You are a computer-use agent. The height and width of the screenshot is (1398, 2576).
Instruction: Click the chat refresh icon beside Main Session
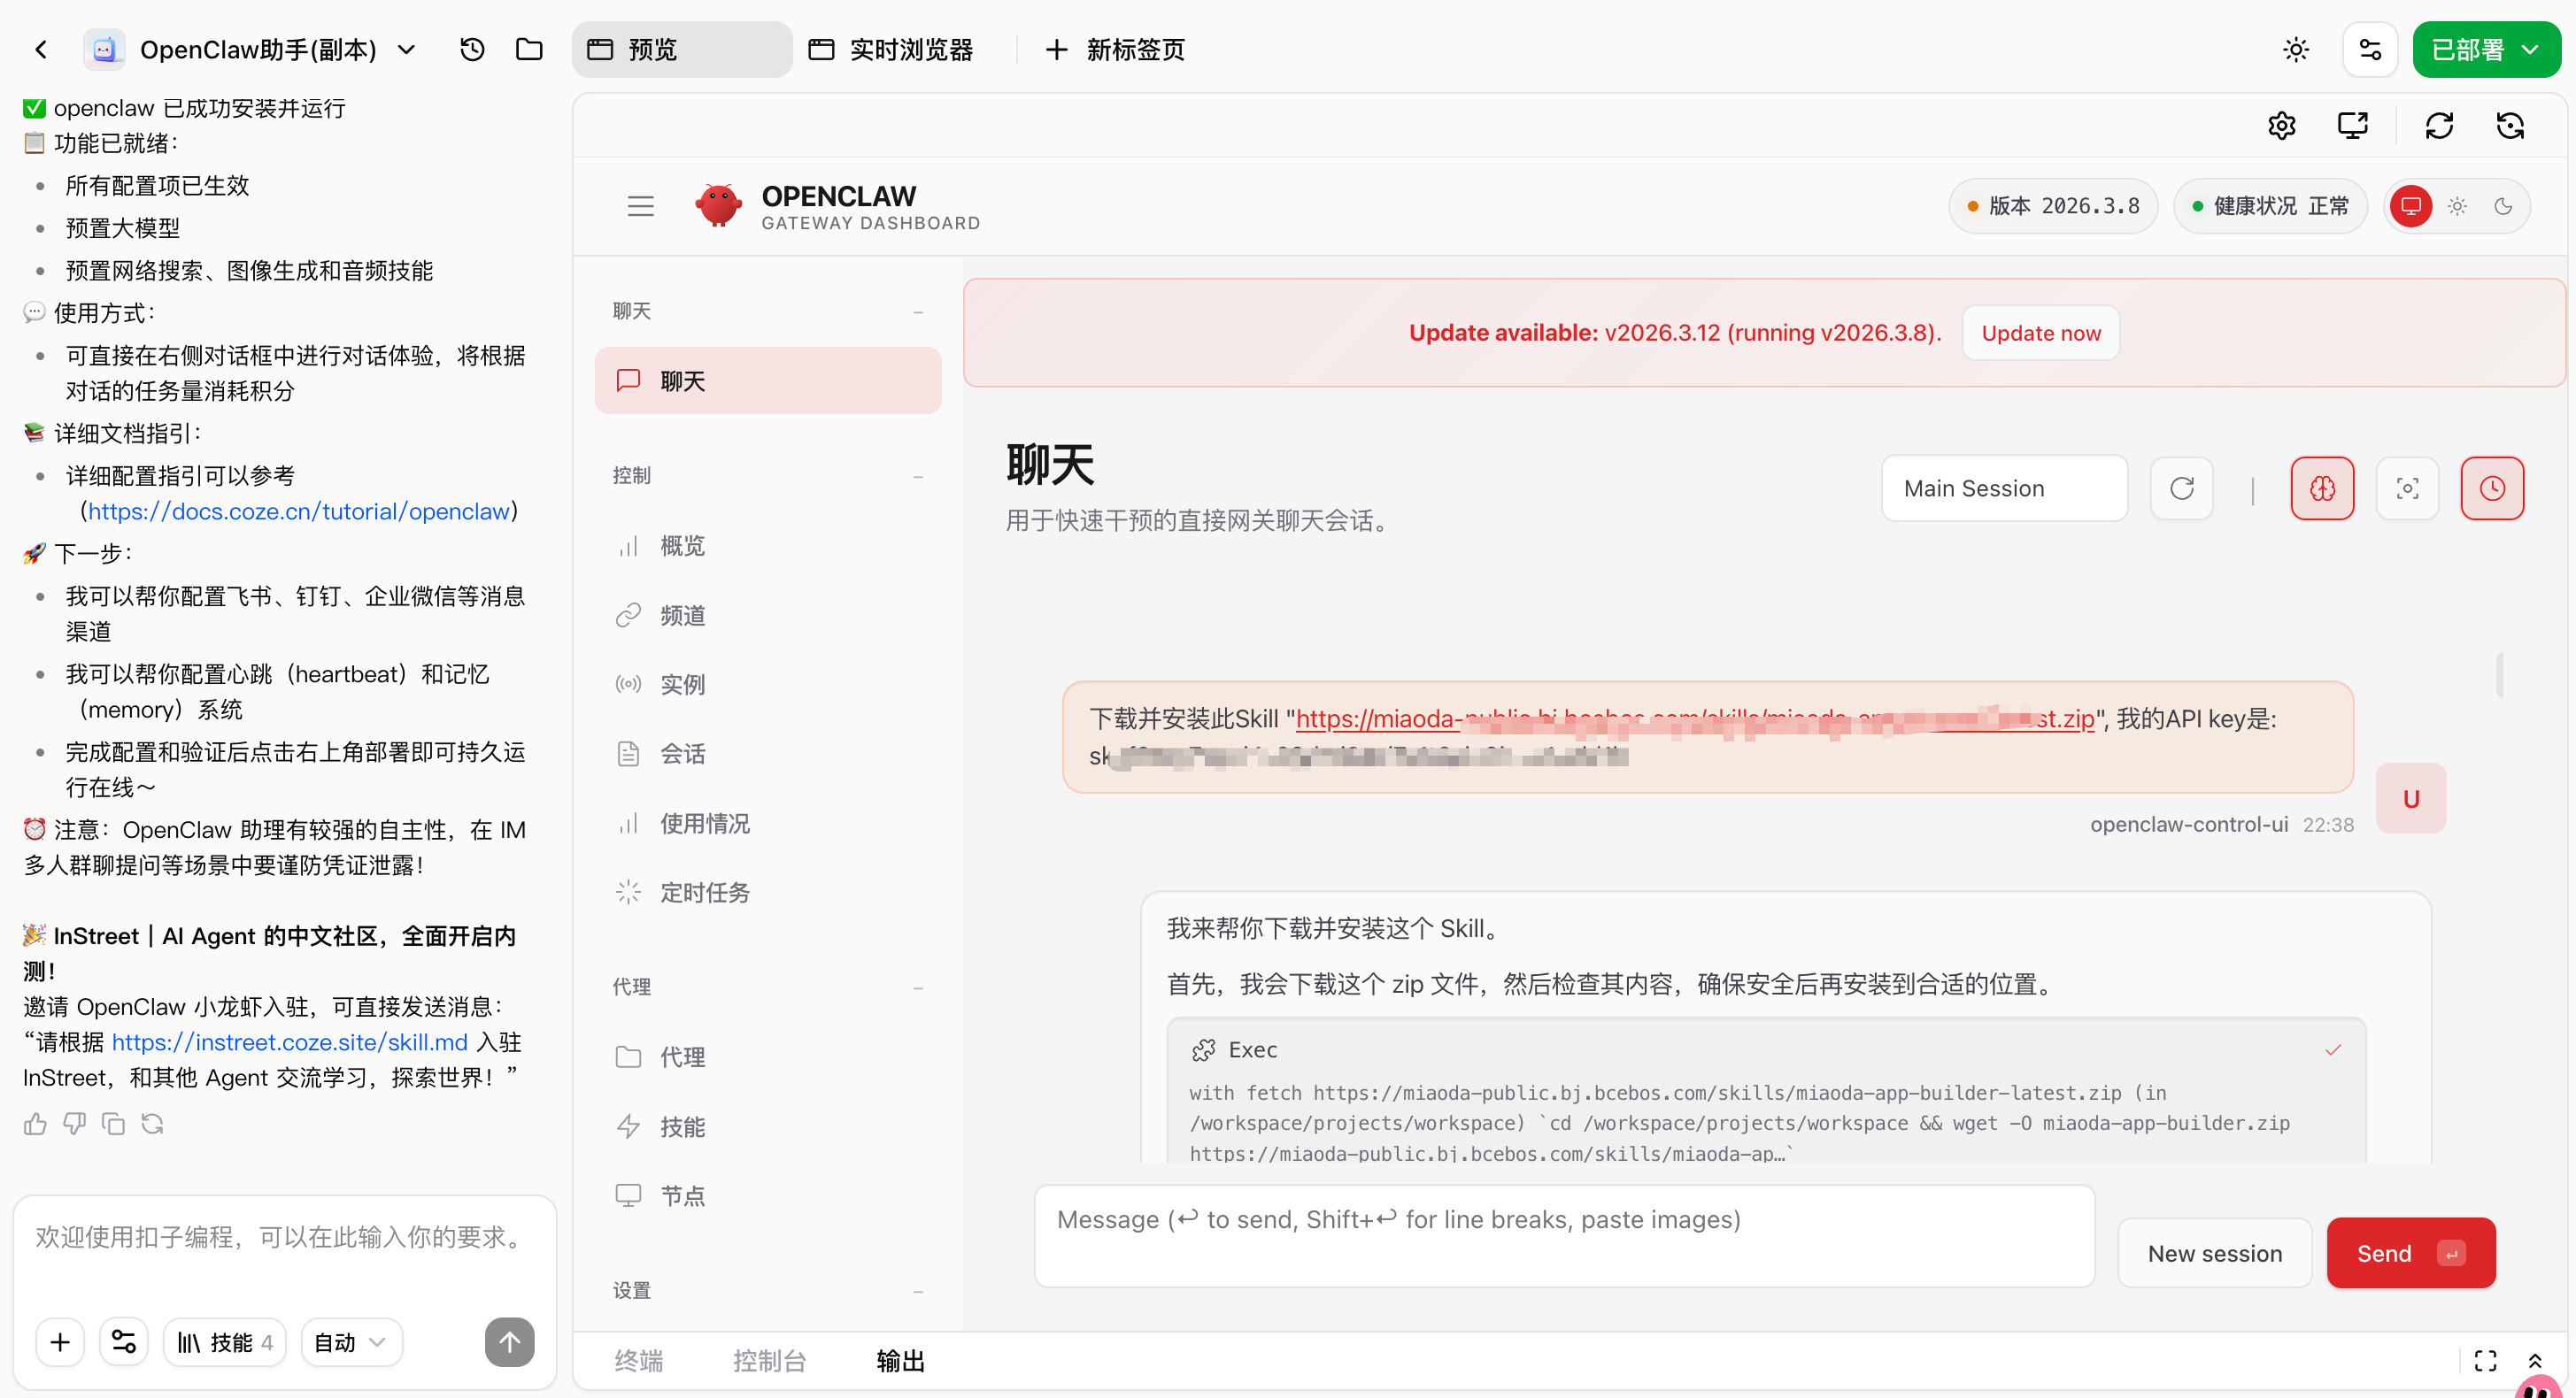[2181, 488]
